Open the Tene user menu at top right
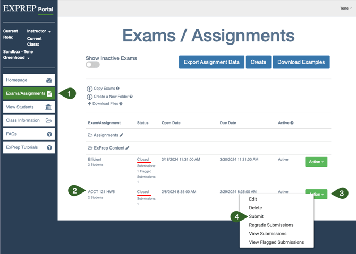Image resolution: width=356 pixels, height=254 pixels. 346,8
